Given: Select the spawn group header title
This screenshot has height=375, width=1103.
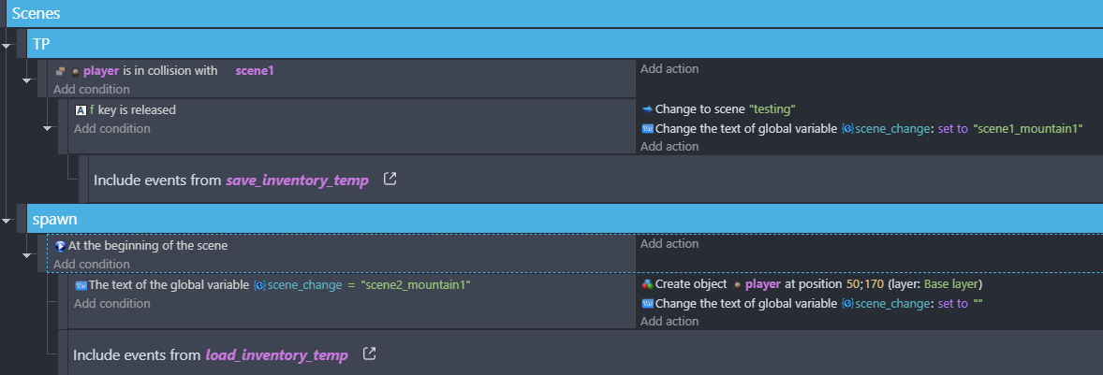Looking at the screenshot, I should click(54, 219).
